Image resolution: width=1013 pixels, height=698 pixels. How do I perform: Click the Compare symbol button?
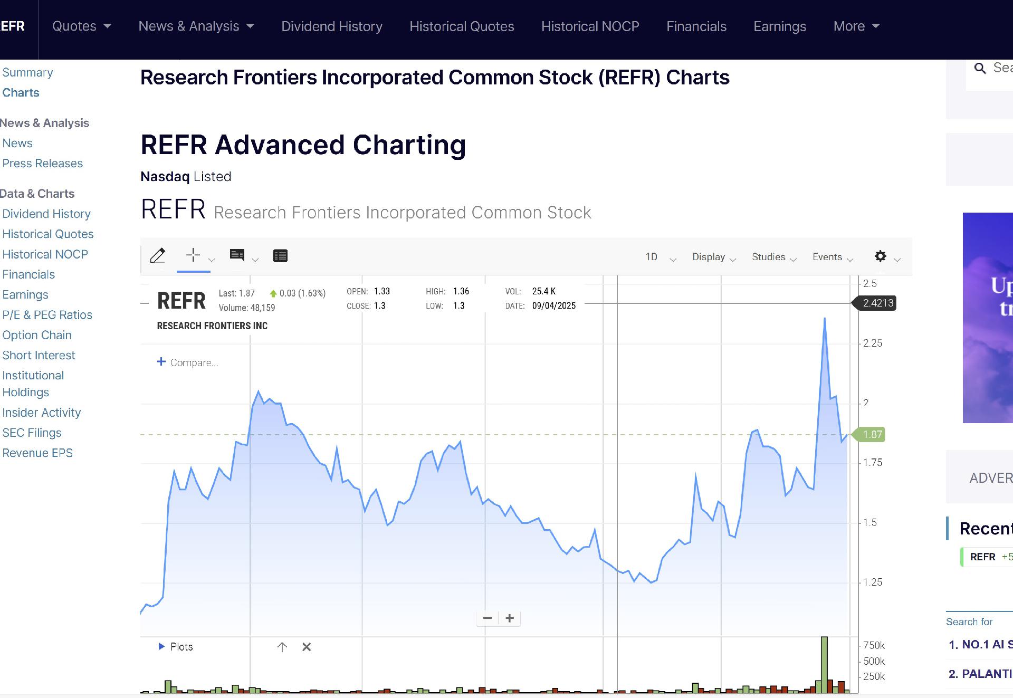pos(188,362)
